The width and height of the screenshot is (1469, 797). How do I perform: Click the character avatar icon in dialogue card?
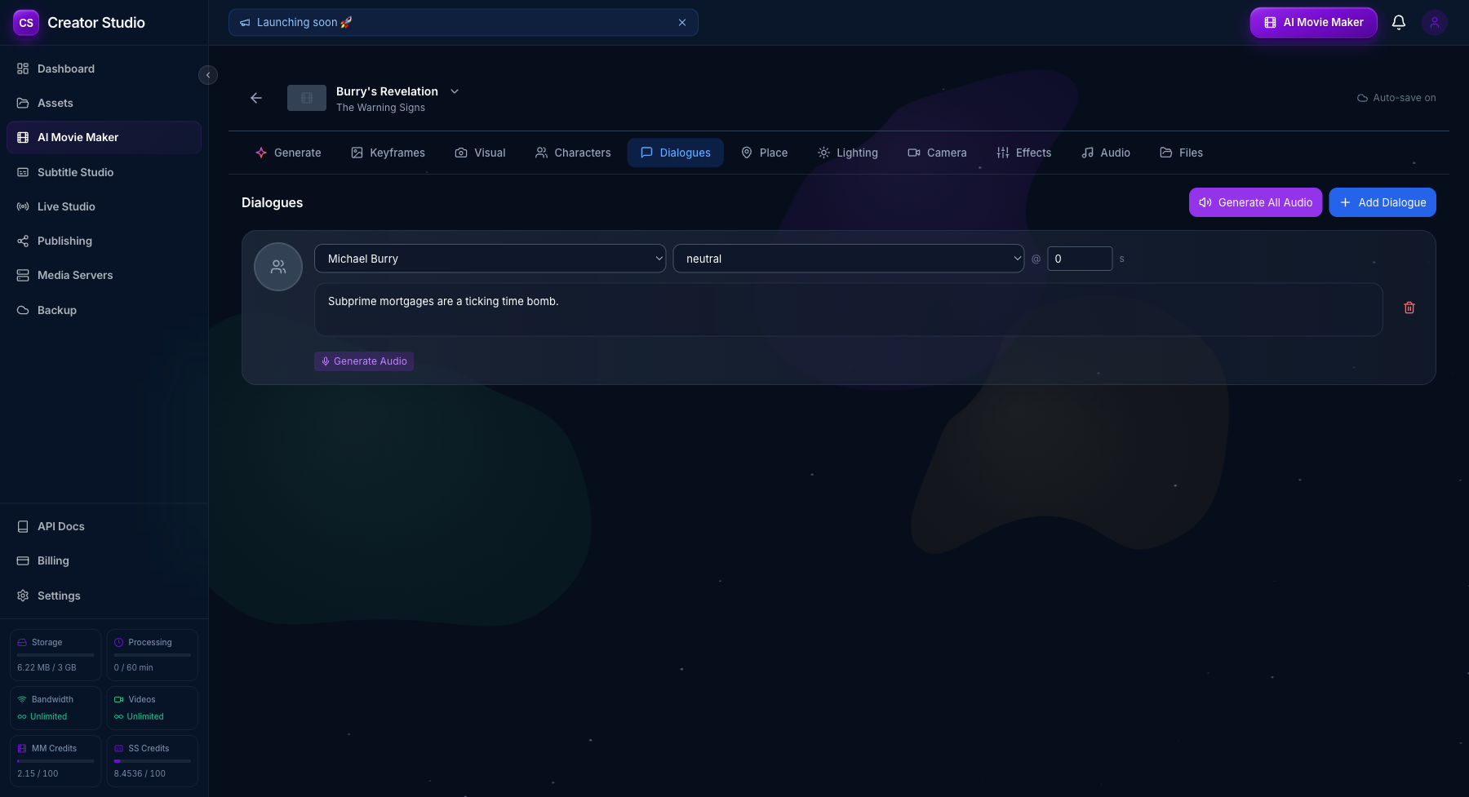pyautogui.click(x=278, y=267)
